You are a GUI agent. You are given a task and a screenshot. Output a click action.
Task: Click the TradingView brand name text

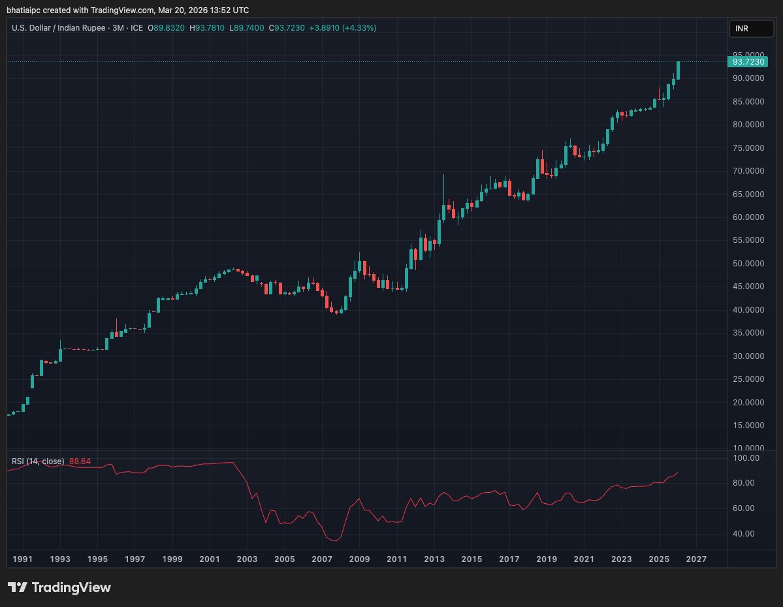[71, 587]
